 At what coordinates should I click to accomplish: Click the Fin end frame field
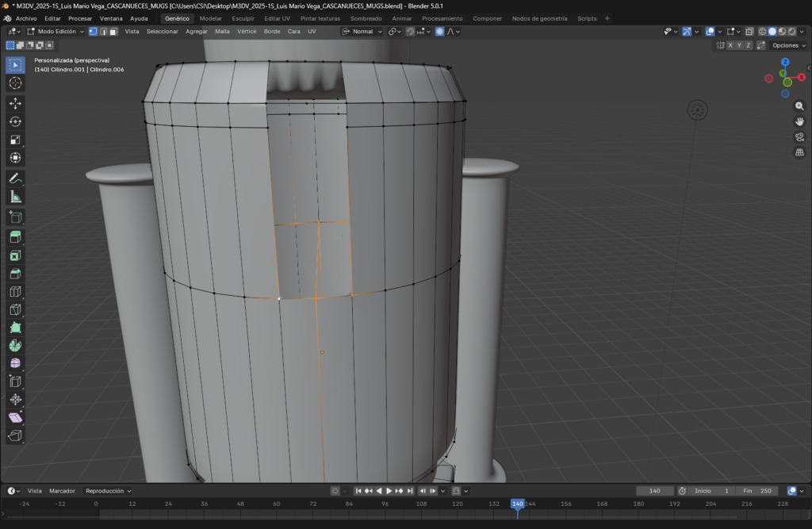click(757, 491)
